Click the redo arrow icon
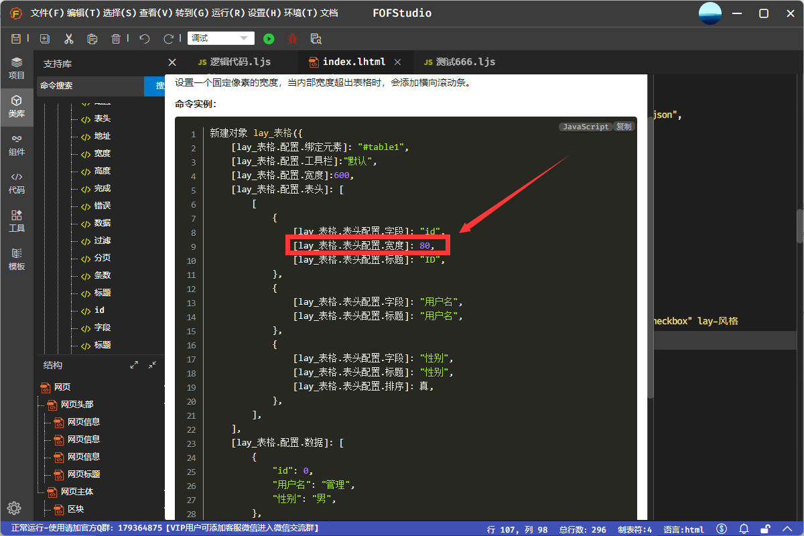This screenshot has width=804, height=536. coord(168,39)
